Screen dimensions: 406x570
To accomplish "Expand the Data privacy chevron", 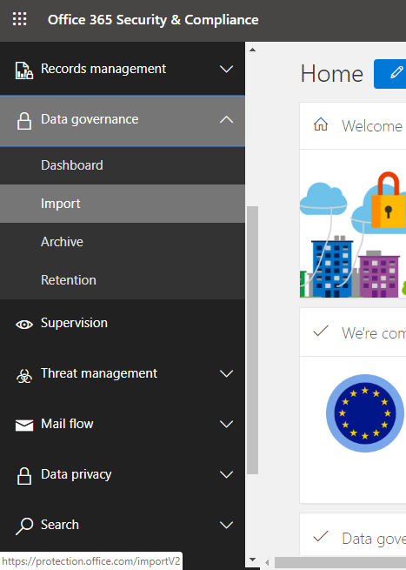I will coord(226,475).
